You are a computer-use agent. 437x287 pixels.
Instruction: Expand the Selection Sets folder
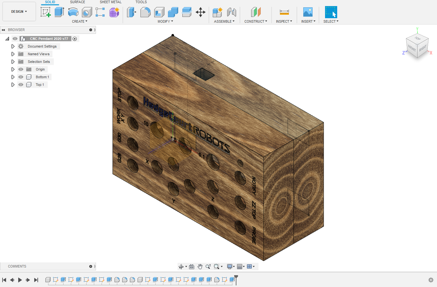coord(13,62)
